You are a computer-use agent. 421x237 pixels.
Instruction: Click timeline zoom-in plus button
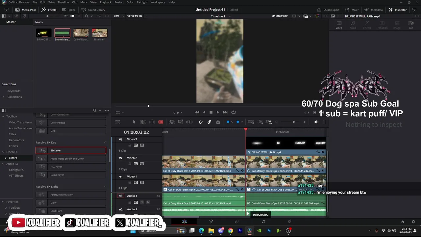point(304,122)
